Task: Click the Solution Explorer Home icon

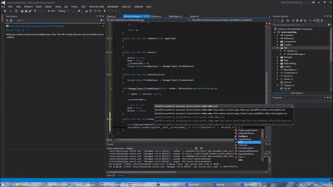Action: [x=282, y=21]
